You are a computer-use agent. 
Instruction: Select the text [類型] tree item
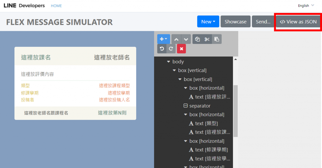tap(203, 123)
